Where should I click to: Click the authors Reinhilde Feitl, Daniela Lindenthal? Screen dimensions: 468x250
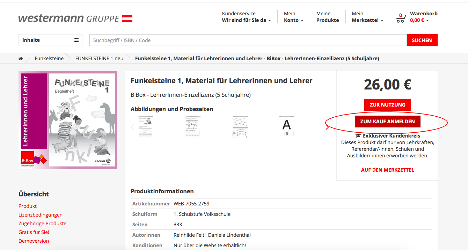[212, 235]
